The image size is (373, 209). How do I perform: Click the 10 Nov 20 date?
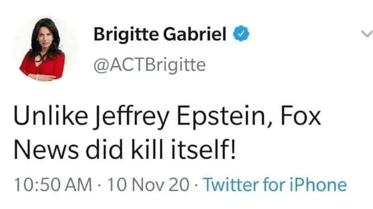tap(148, 185)
